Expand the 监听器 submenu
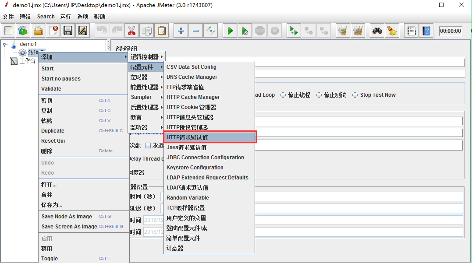 (147, 127)
